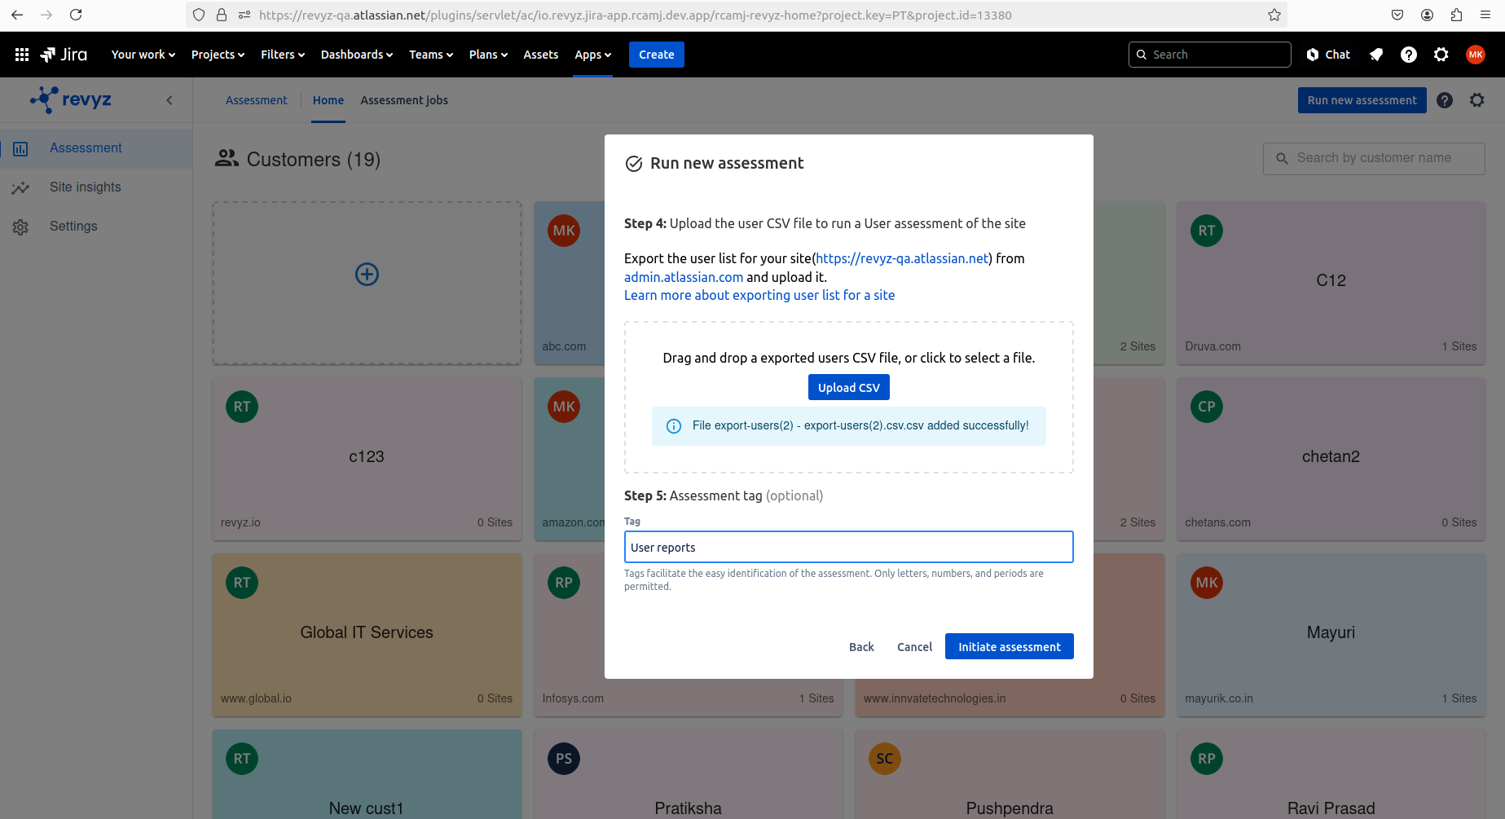Expand Your work dropdown
Screen dimensions: 1505x819
pyautogui.click(x=143, y=55)
